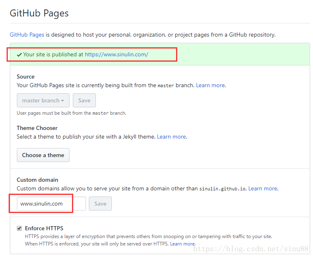Open published site link https://www.sinulin.com/

(x=116, y=54)
